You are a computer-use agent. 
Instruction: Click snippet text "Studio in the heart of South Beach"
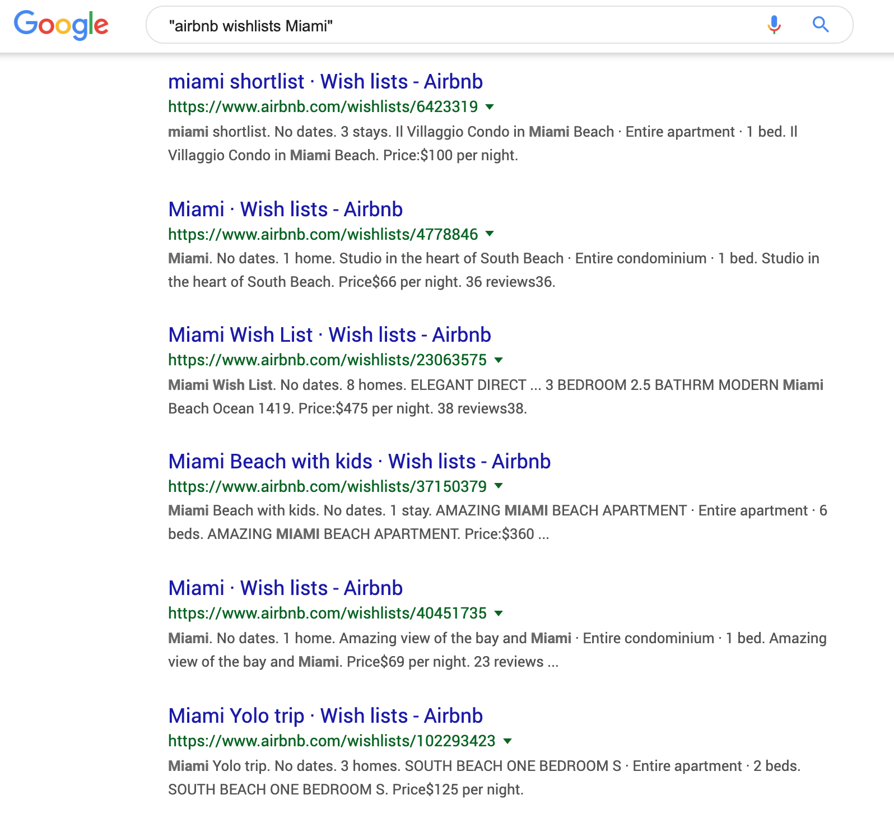tap(451, 258)
